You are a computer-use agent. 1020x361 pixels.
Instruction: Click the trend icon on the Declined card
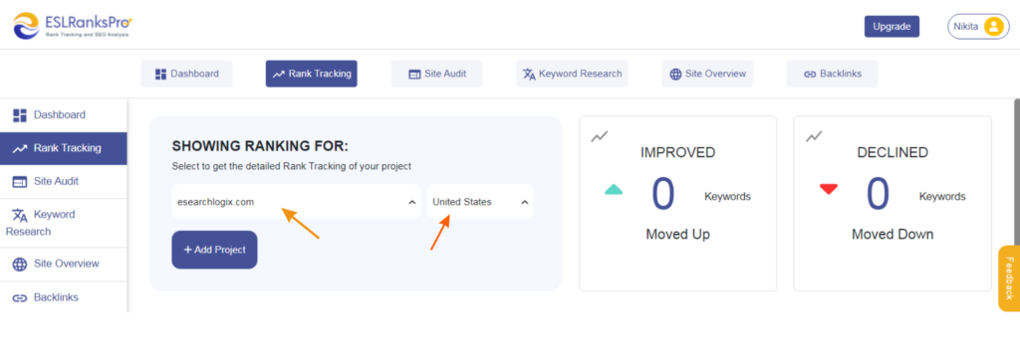pyautogui.click(x=814, y=136)
